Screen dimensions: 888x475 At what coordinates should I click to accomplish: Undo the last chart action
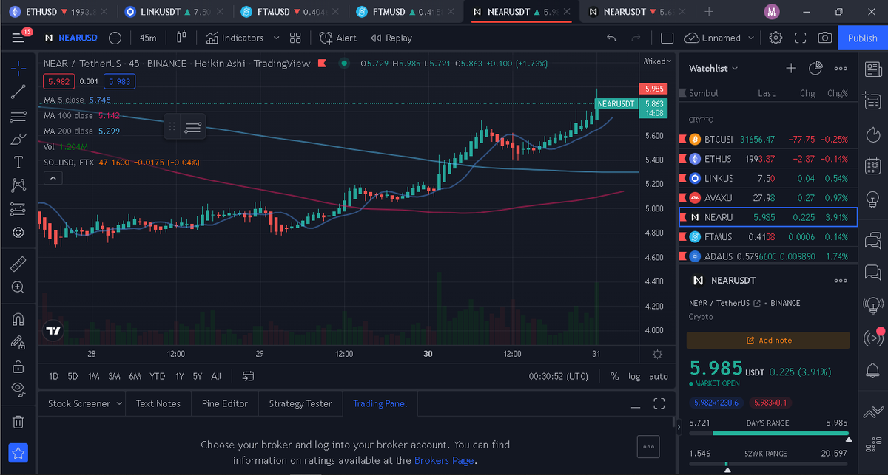(x=610, y=38)
